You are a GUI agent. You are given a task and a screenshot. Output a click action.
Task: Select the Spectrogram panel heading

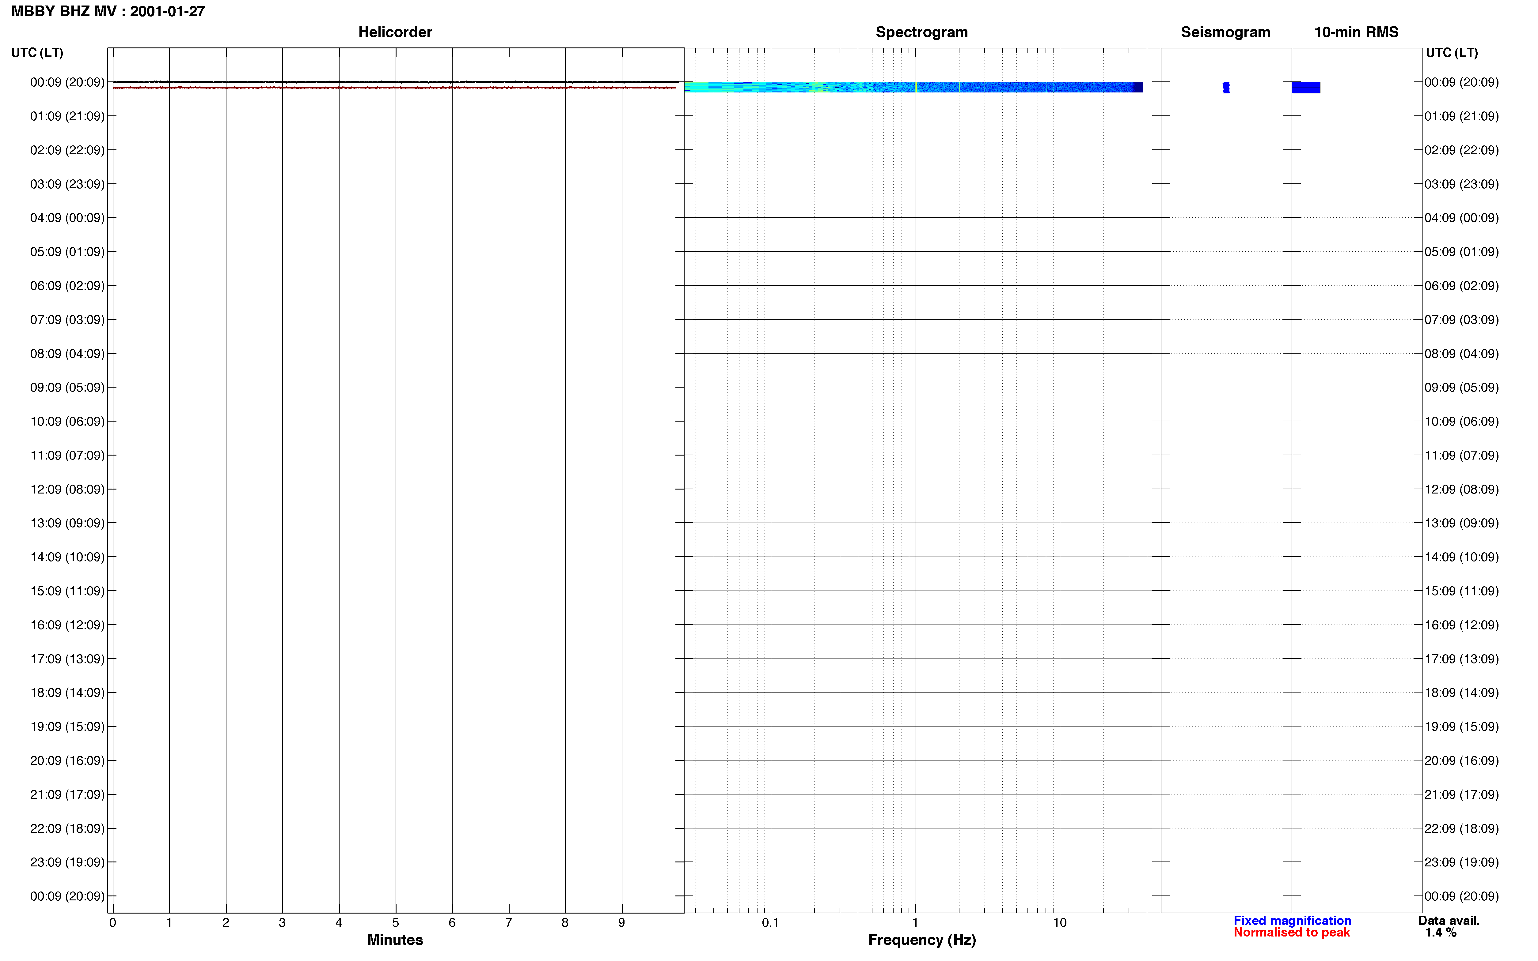click(x=922, y=32)
